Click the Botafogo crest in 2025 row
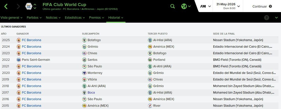The height and width of the screenshot is (109, 281). [84, 40]
